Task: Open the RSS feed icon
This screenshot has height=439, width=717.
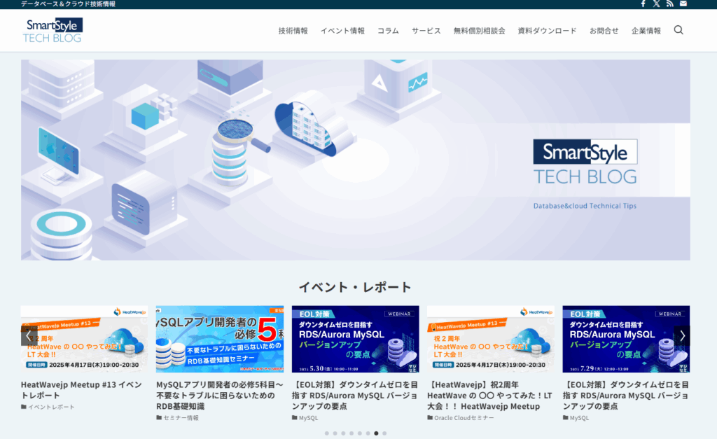Action: pos(670,4)
